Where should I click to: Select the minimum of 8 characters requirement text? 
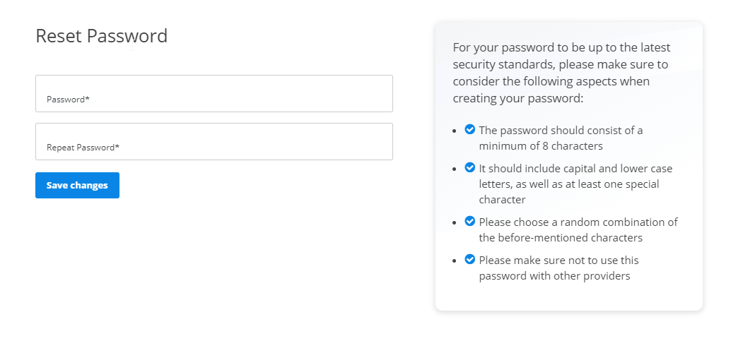pos(561,138)
